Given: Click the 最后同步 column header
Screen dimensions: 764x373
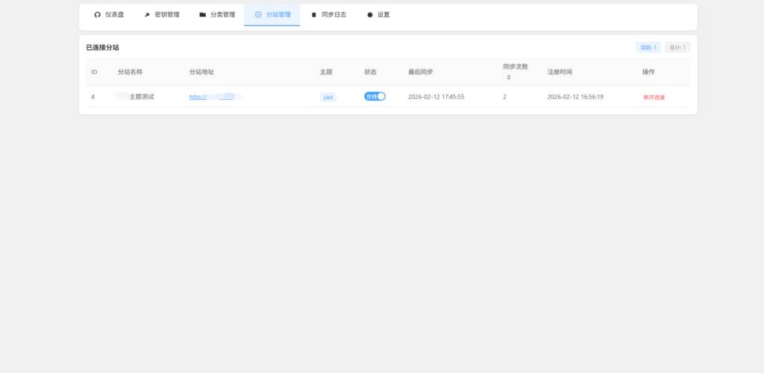Looking at the screenshot, I should (421, 72).
